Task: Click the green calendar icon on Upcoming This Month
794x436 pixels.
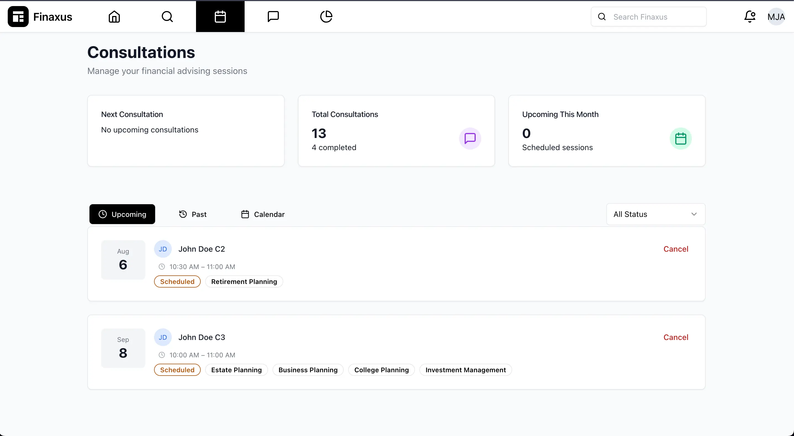Action: (681, 139)
